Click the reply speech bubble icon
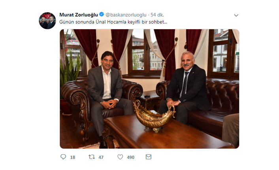The width and height of the screenshot is (279, 170). tap(63, 157)
